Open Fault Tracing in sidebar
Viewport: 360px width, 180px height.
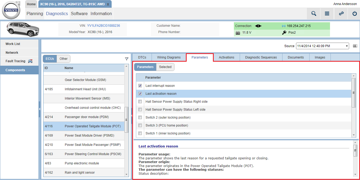pos(19,61)
